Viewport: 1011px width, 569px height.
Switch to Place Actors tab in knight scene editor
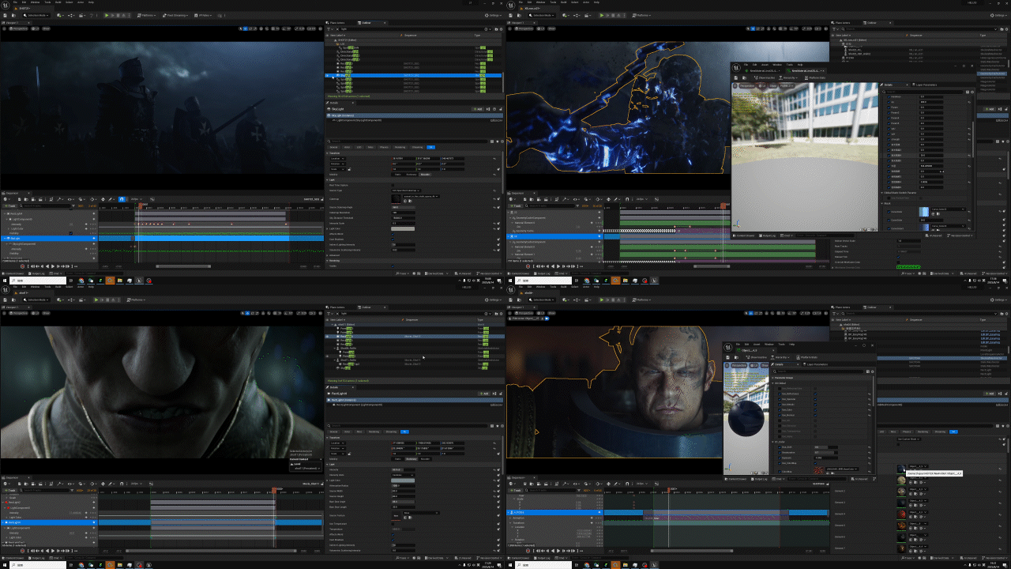tap(337, 22)
